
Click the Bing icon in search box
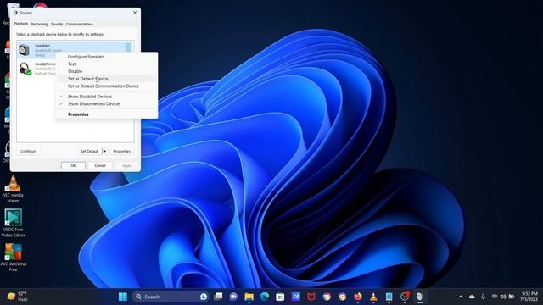pos(204,297)
